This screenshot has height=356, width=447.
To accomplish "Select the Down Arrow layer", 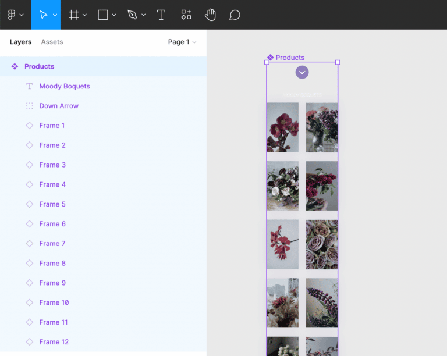I will pos(59,106).
